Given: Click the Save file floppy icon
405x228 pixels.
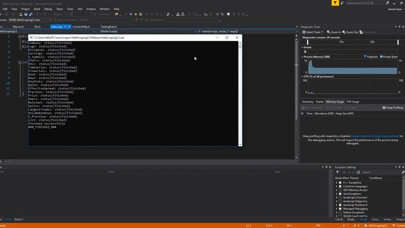Looking at the screenshot, I should point(26,14).
